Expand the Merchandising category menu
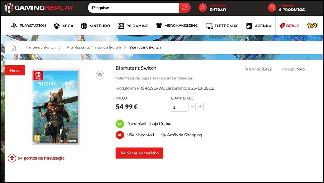This screenshot has height=183, width=324. click(x=177, y=26)
